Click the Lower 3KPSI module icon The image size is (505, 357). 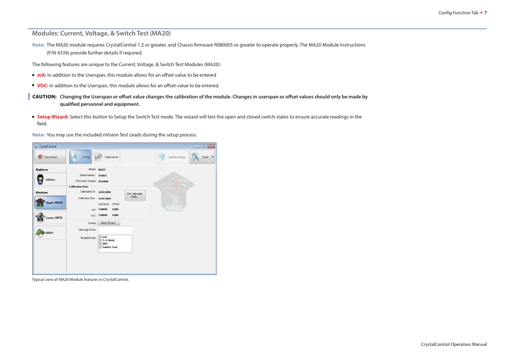(40, 217)
